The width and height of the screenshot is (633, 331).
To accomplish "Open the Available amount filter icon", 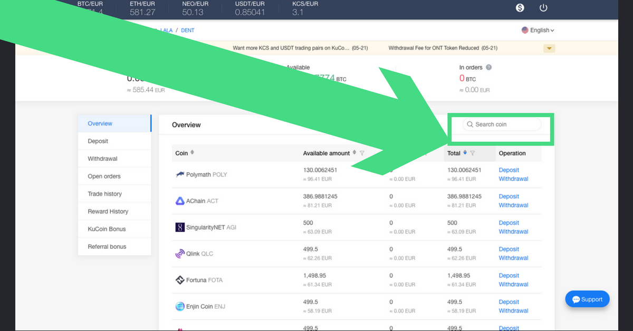I will (x=362, y=153).
